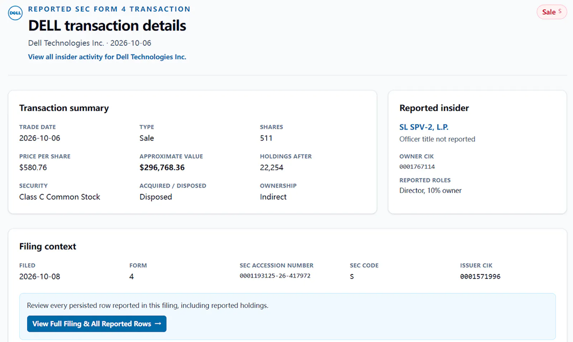Select owner CIK 0001767114
This screenshot has height=342, width=573.
pos(417,167)
